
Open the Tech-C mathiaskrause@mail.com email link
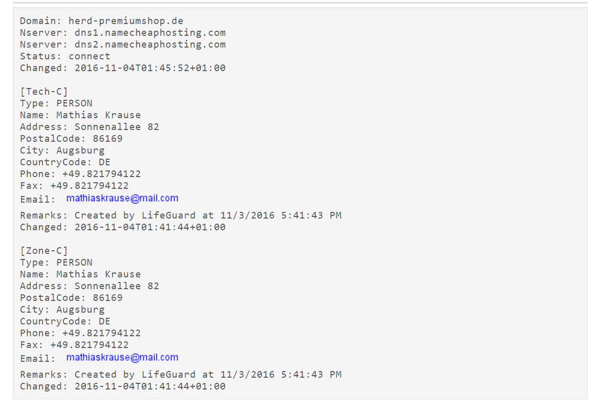[x=122, y=199]
